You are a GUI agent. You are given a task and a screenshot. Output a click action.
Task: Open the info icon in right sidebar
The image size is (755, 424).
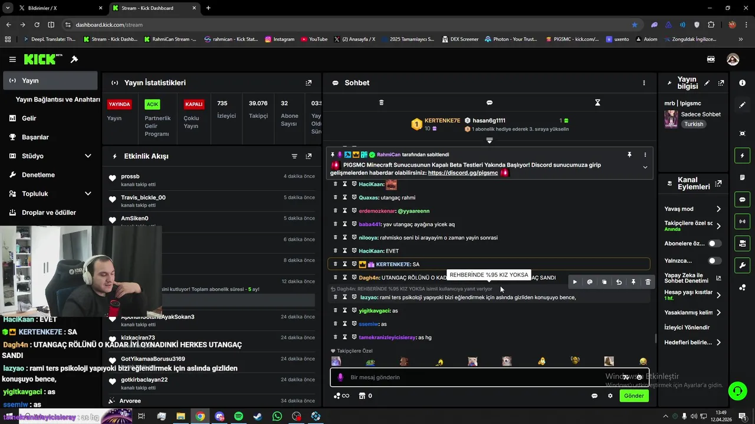[x=742, y=83]
